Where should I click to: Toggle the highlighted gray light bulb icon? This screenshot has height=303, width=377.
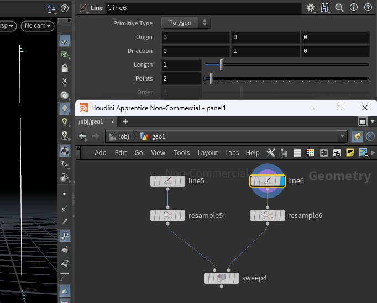[65, 109]
